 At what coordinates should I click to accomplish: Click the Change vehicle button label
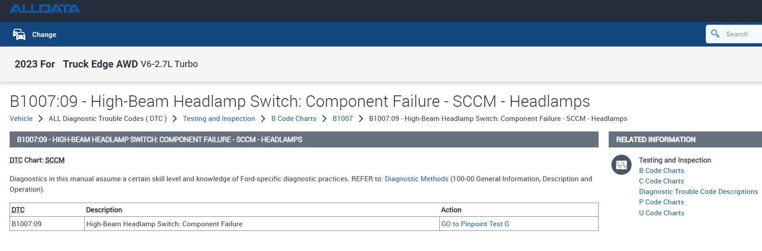(44, 35)
